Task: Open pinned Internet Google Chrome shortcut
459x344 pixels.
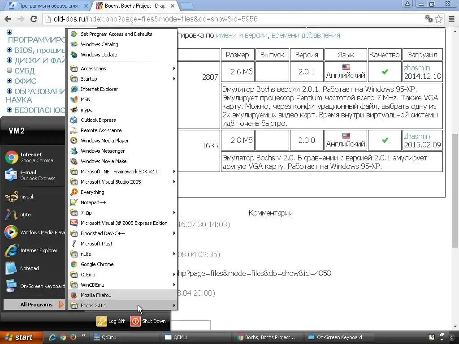Action: [x=35, y=157]
